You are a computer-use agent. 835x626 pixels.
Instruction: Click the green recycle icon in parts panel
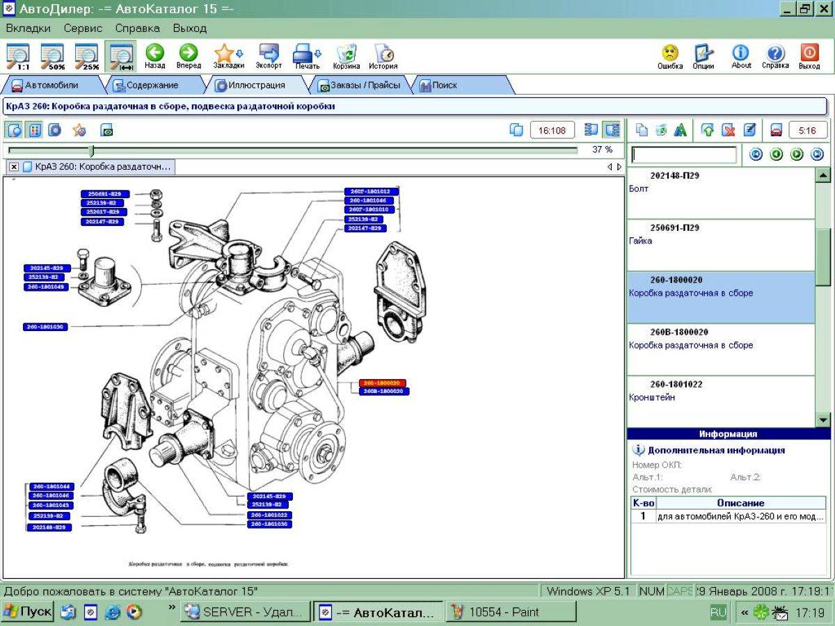pos(661,129)
